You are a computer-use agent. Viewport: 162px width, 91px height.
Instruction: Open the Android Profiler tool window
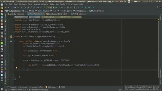click(36, 87)
